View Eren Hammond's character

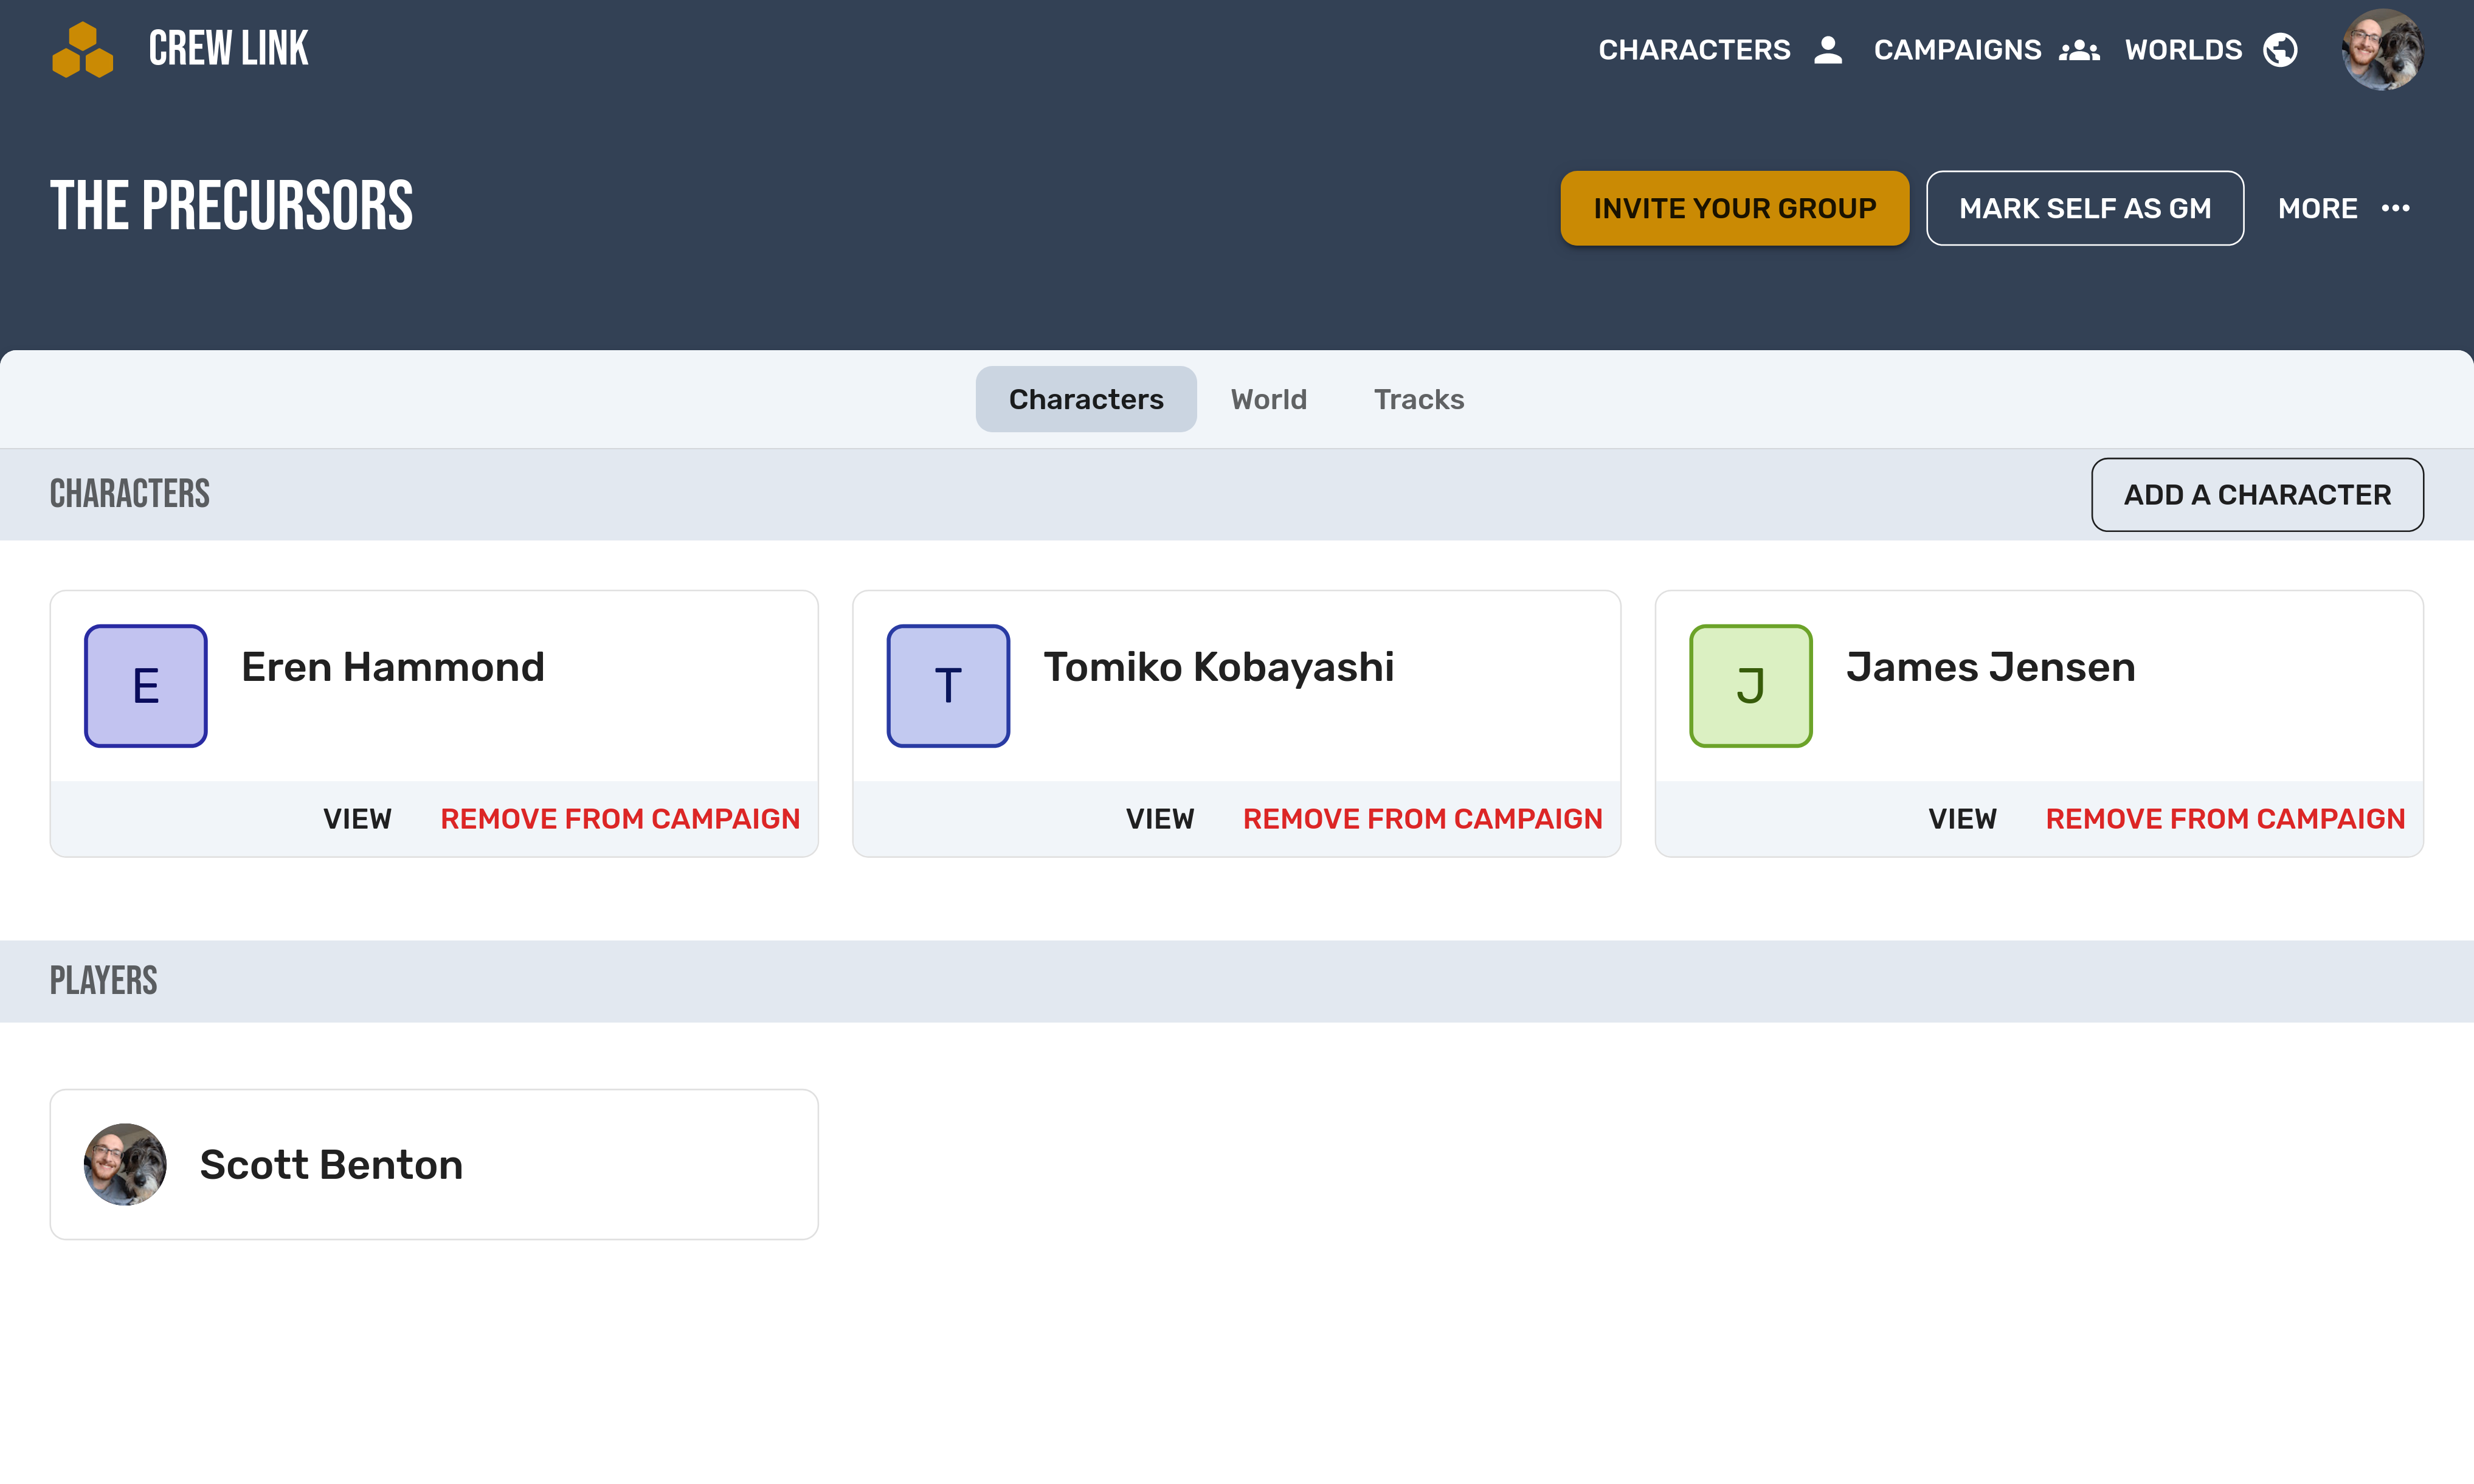pyautogui.click(x=357, y=819)
